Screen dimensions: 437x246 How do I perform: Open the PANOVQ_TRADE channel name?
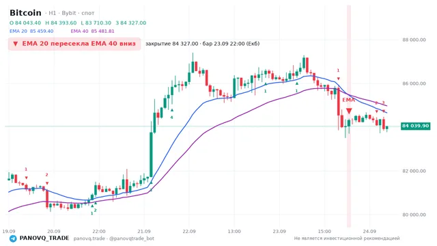[44, 238]
